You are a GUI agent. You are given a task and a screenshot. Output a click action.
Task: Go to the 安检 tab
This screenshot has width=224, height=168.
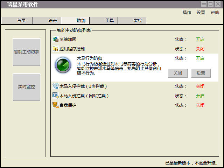(132, 21)
